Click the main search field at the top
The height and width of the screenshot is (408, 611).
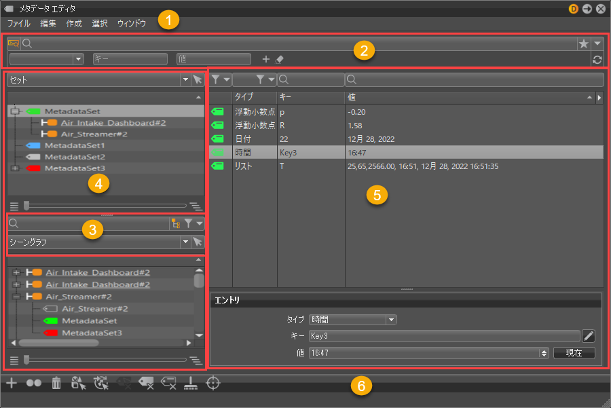click(299, 43)
